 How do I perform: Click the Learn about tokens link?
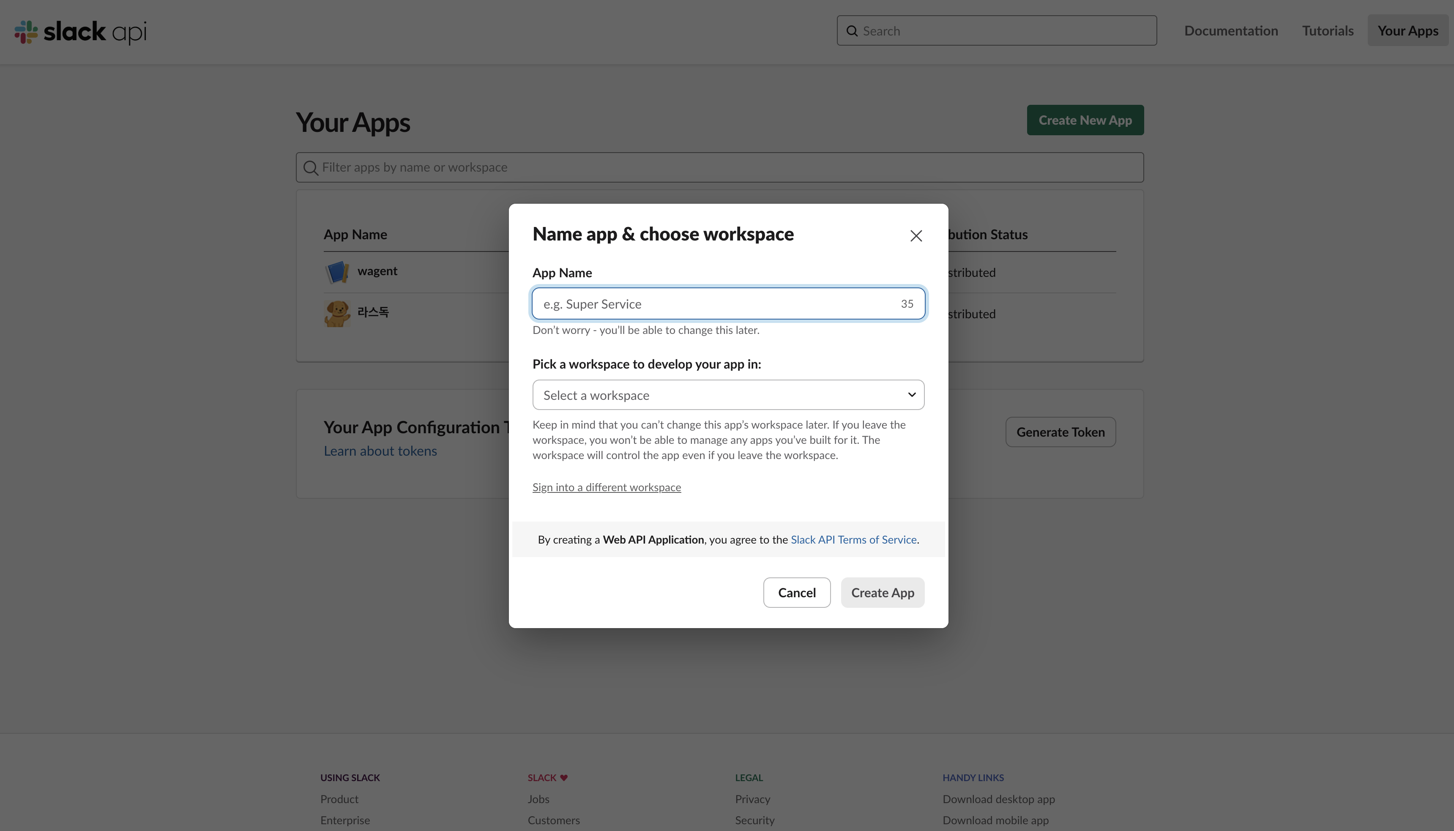point(380,451)
